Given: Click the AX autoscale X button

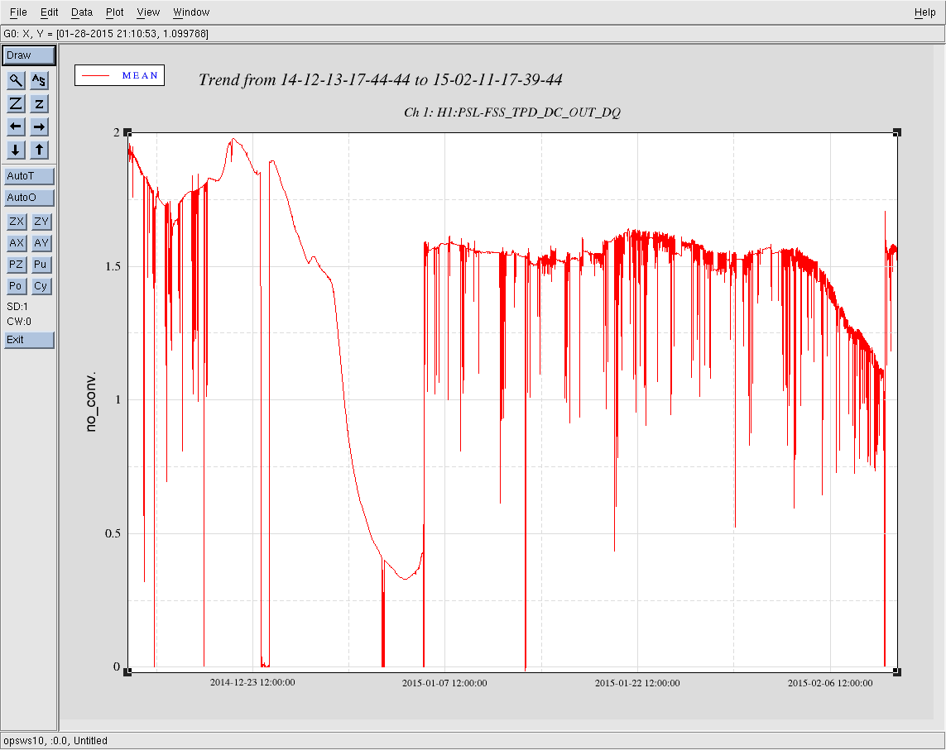Looking at the screenshot, I should click(x=17, y=243).
